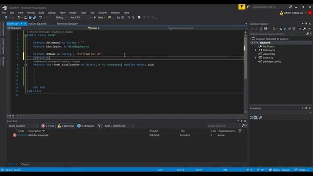This screenshot has width=313, height=176.
Task: Click the Open File folder icon
Action: [x=26, y=18]
